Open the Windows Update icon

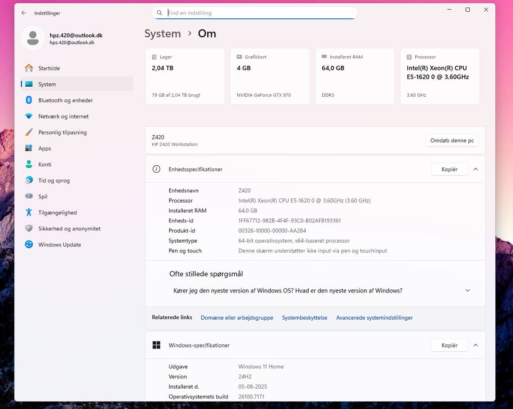pos(29,244)
